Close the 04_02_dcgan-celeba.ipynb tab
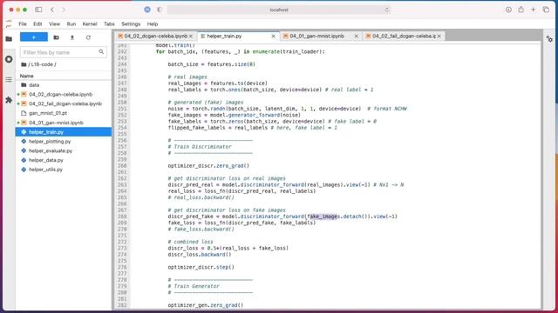 click(x=191, y=37)
